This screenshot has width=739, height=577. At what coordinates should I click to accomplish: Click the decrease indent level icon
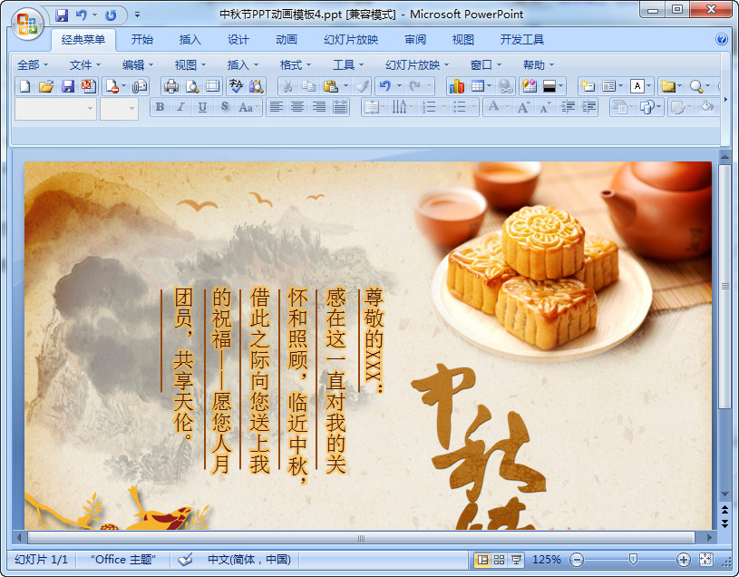tap(568, 107)
